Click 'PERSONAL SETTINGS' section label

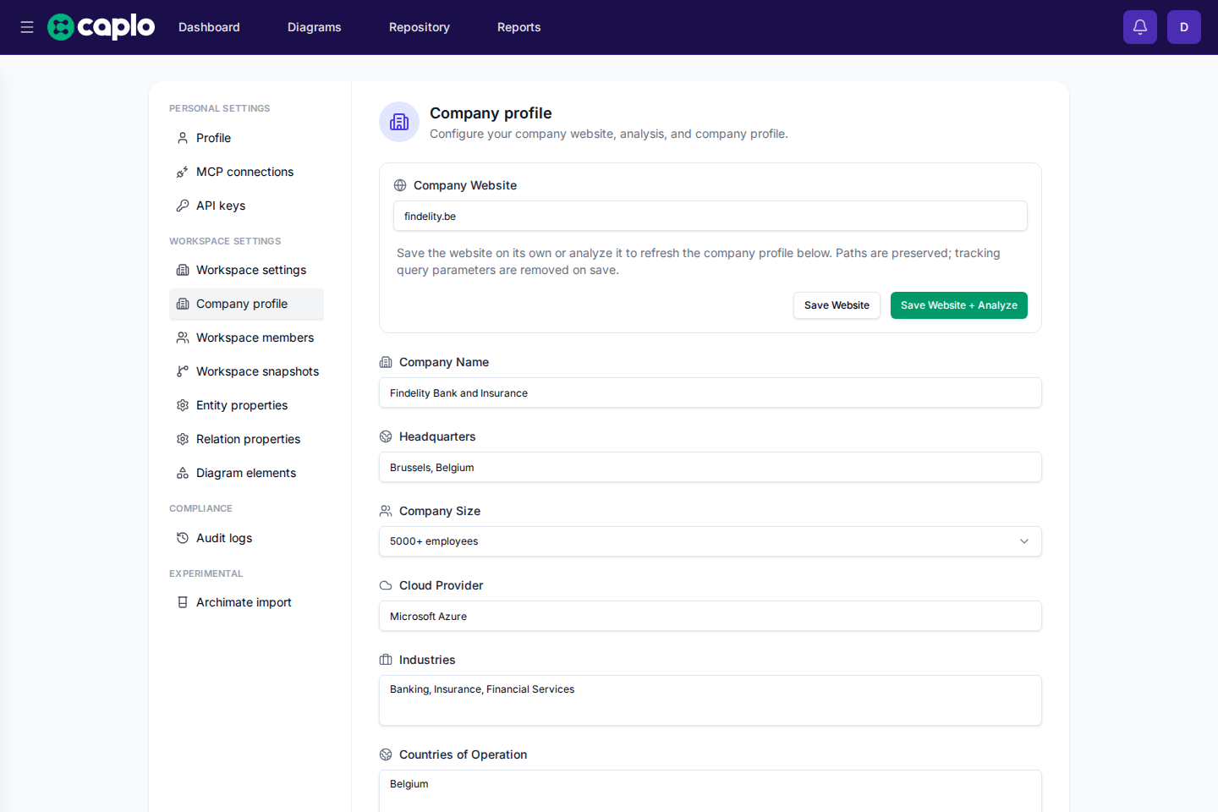(x=220, y=108)
